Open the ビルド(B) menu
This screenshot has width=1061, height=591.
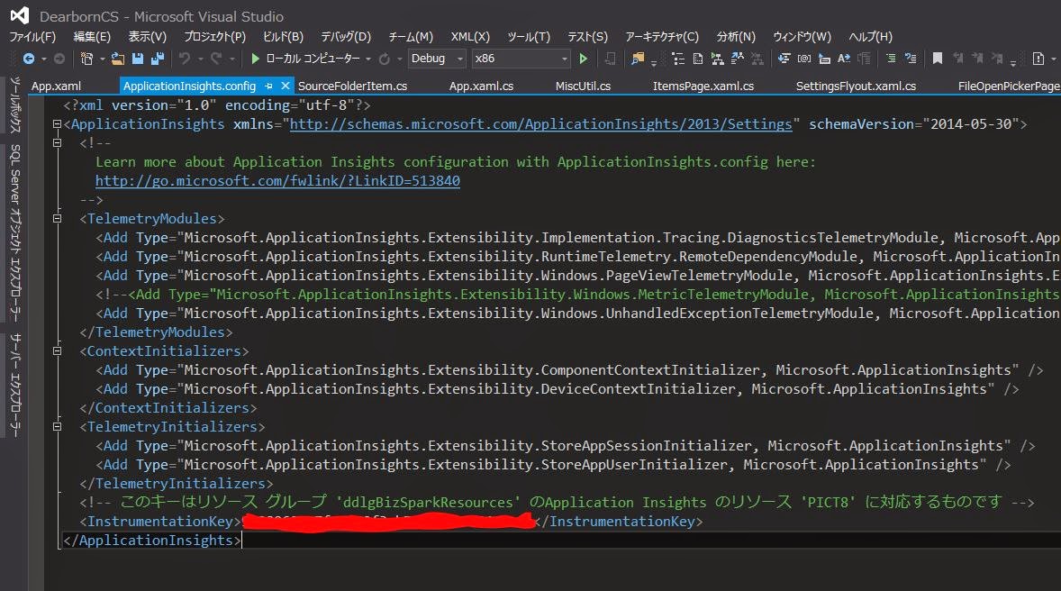(x=283, y=37)
